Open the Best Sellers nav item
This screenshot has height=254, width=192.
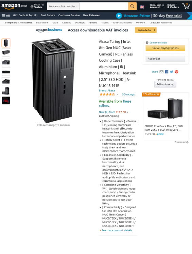(x=48, y=15)
